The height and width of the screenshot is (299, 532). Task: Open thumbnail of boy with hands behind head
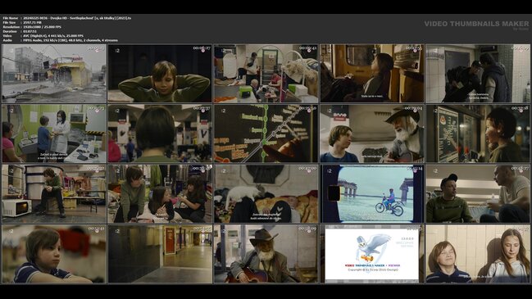(160, 74)
